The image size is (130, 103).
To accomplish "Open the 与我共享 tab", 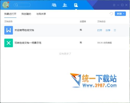I will tap(41, 14).
